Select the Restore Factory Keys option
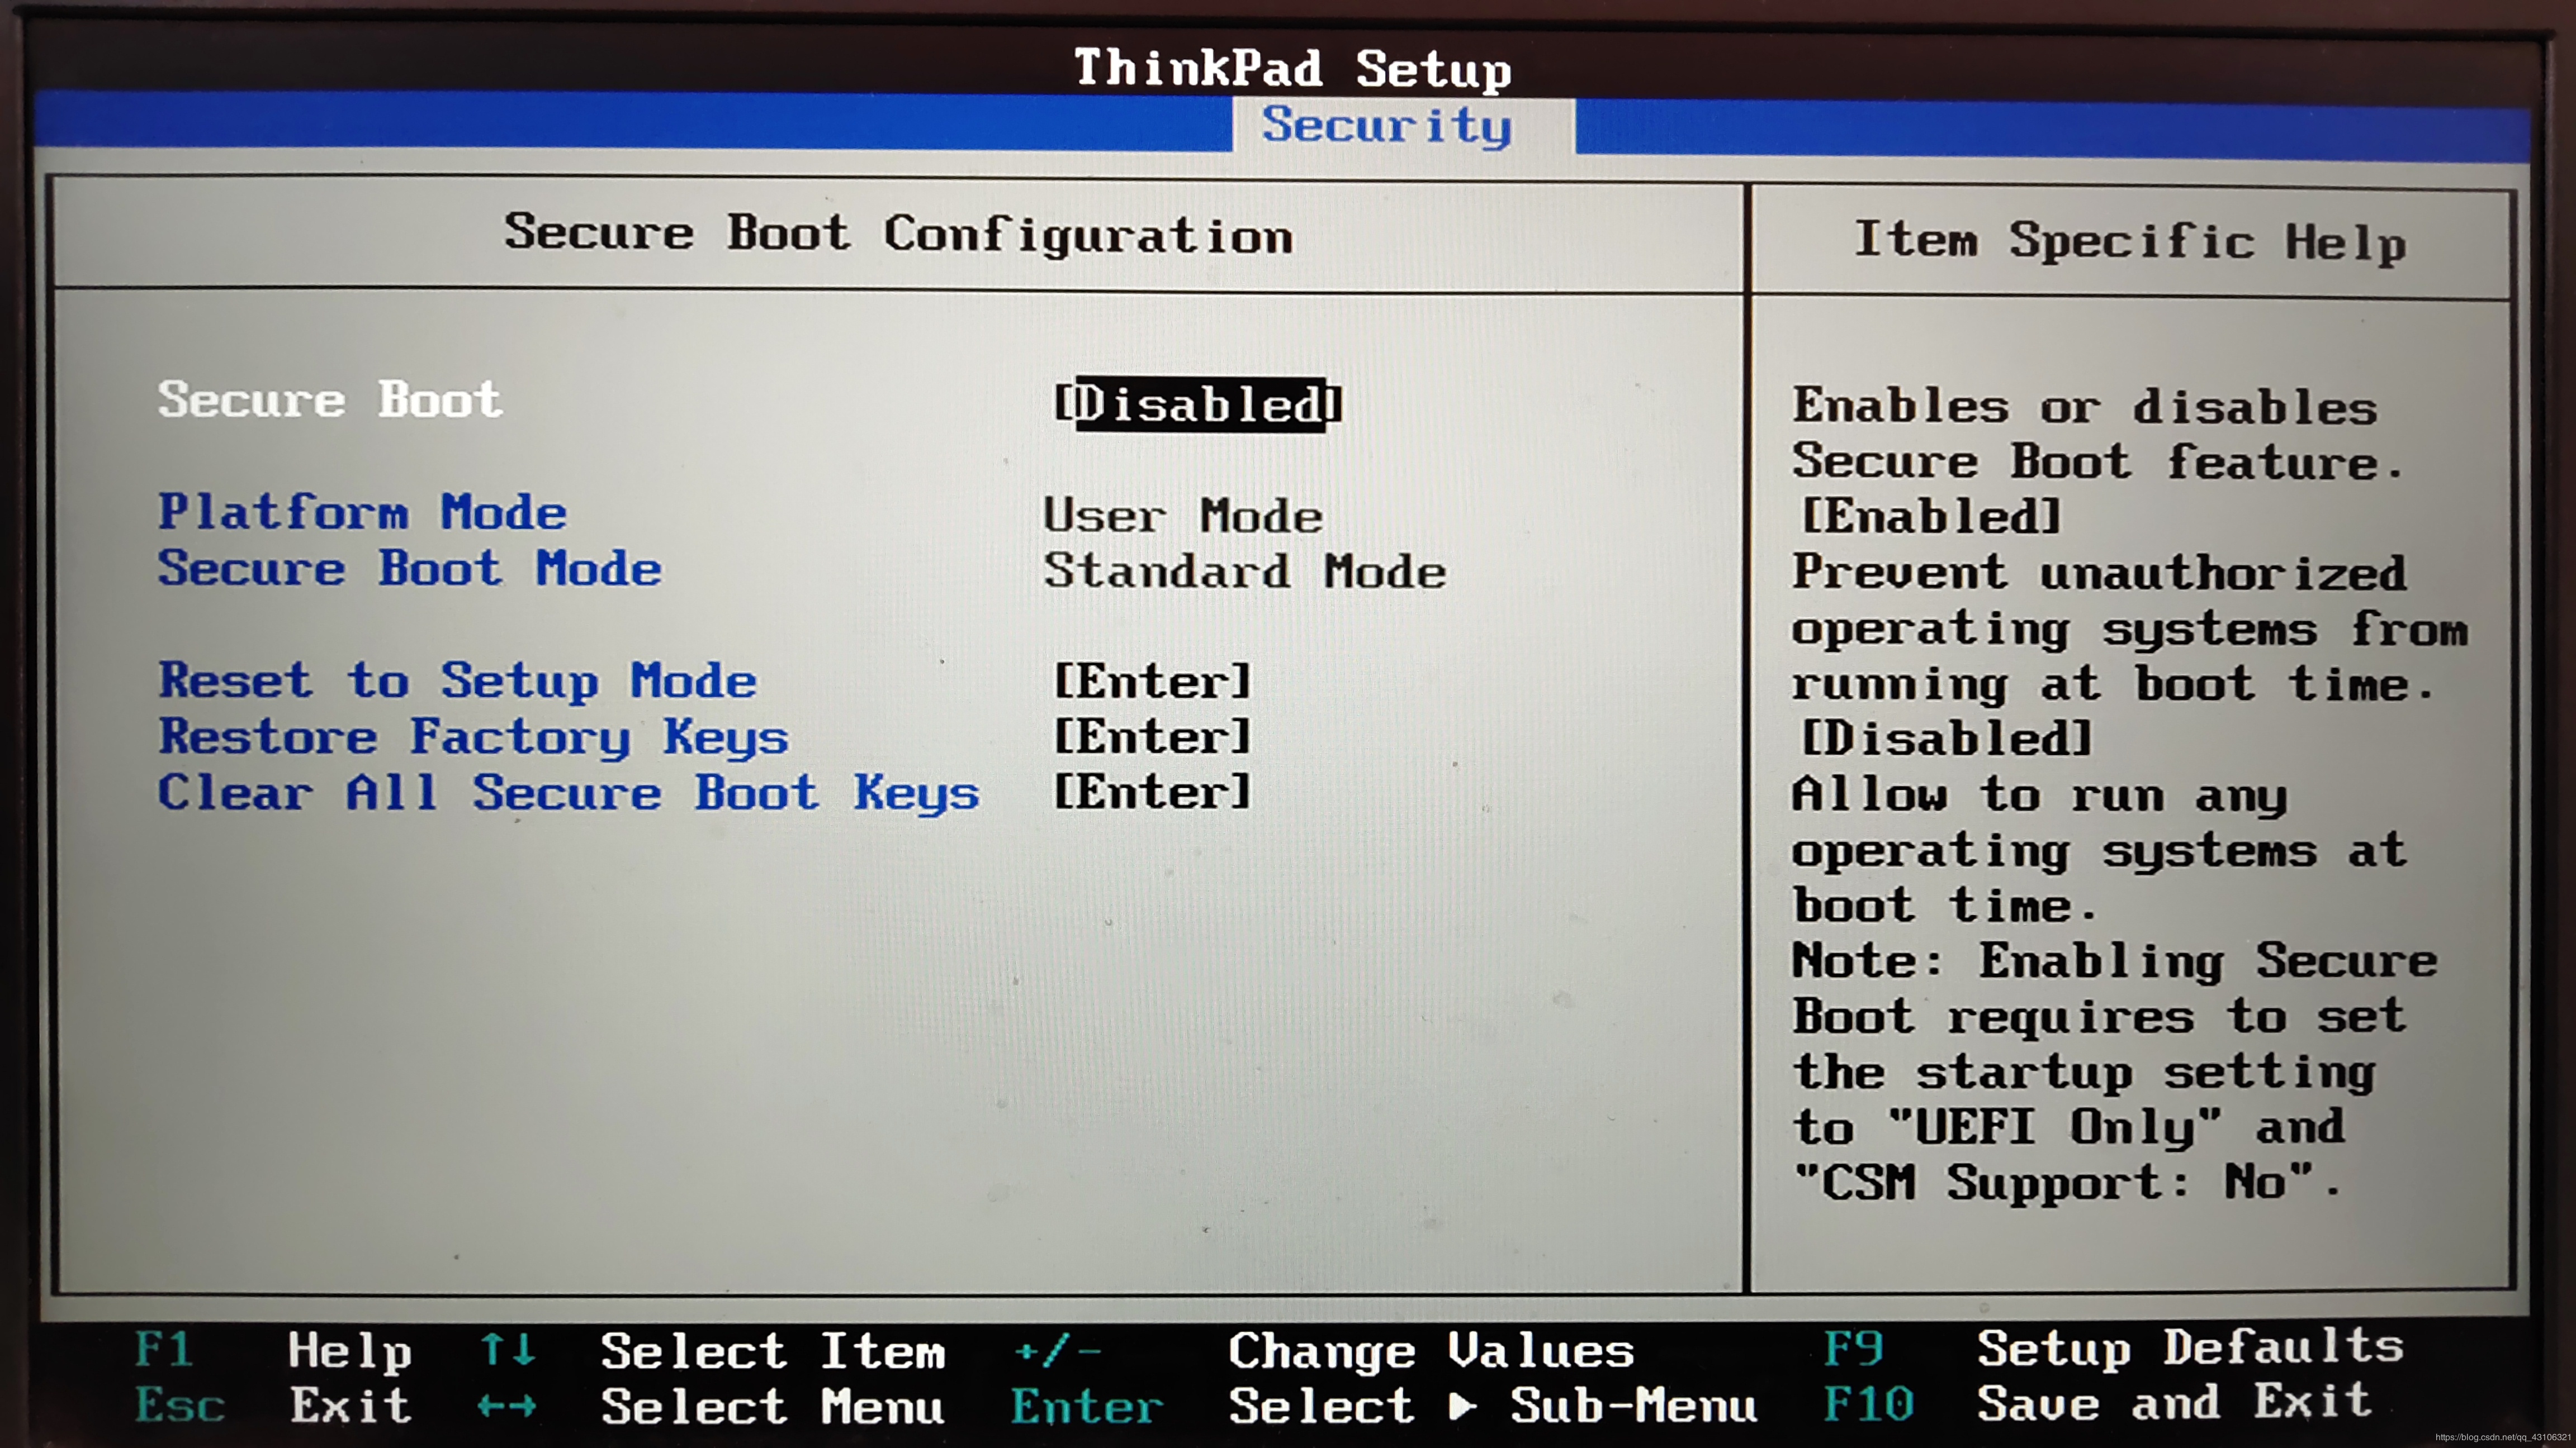This screenshot has width=2576, height=1448. (x=473, y=737)
